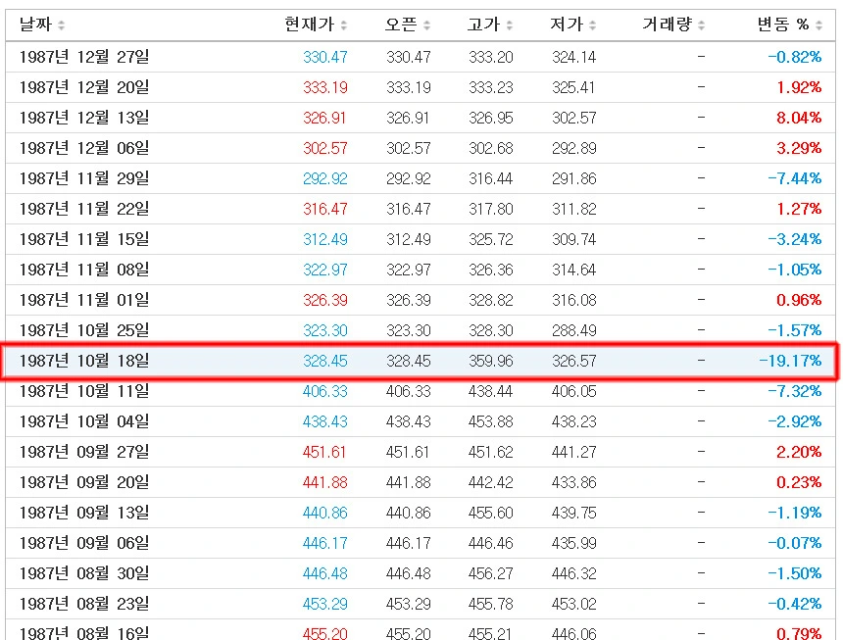Click the low value 435.99
The image size is (843, 640).
click(x=573, y=543)
